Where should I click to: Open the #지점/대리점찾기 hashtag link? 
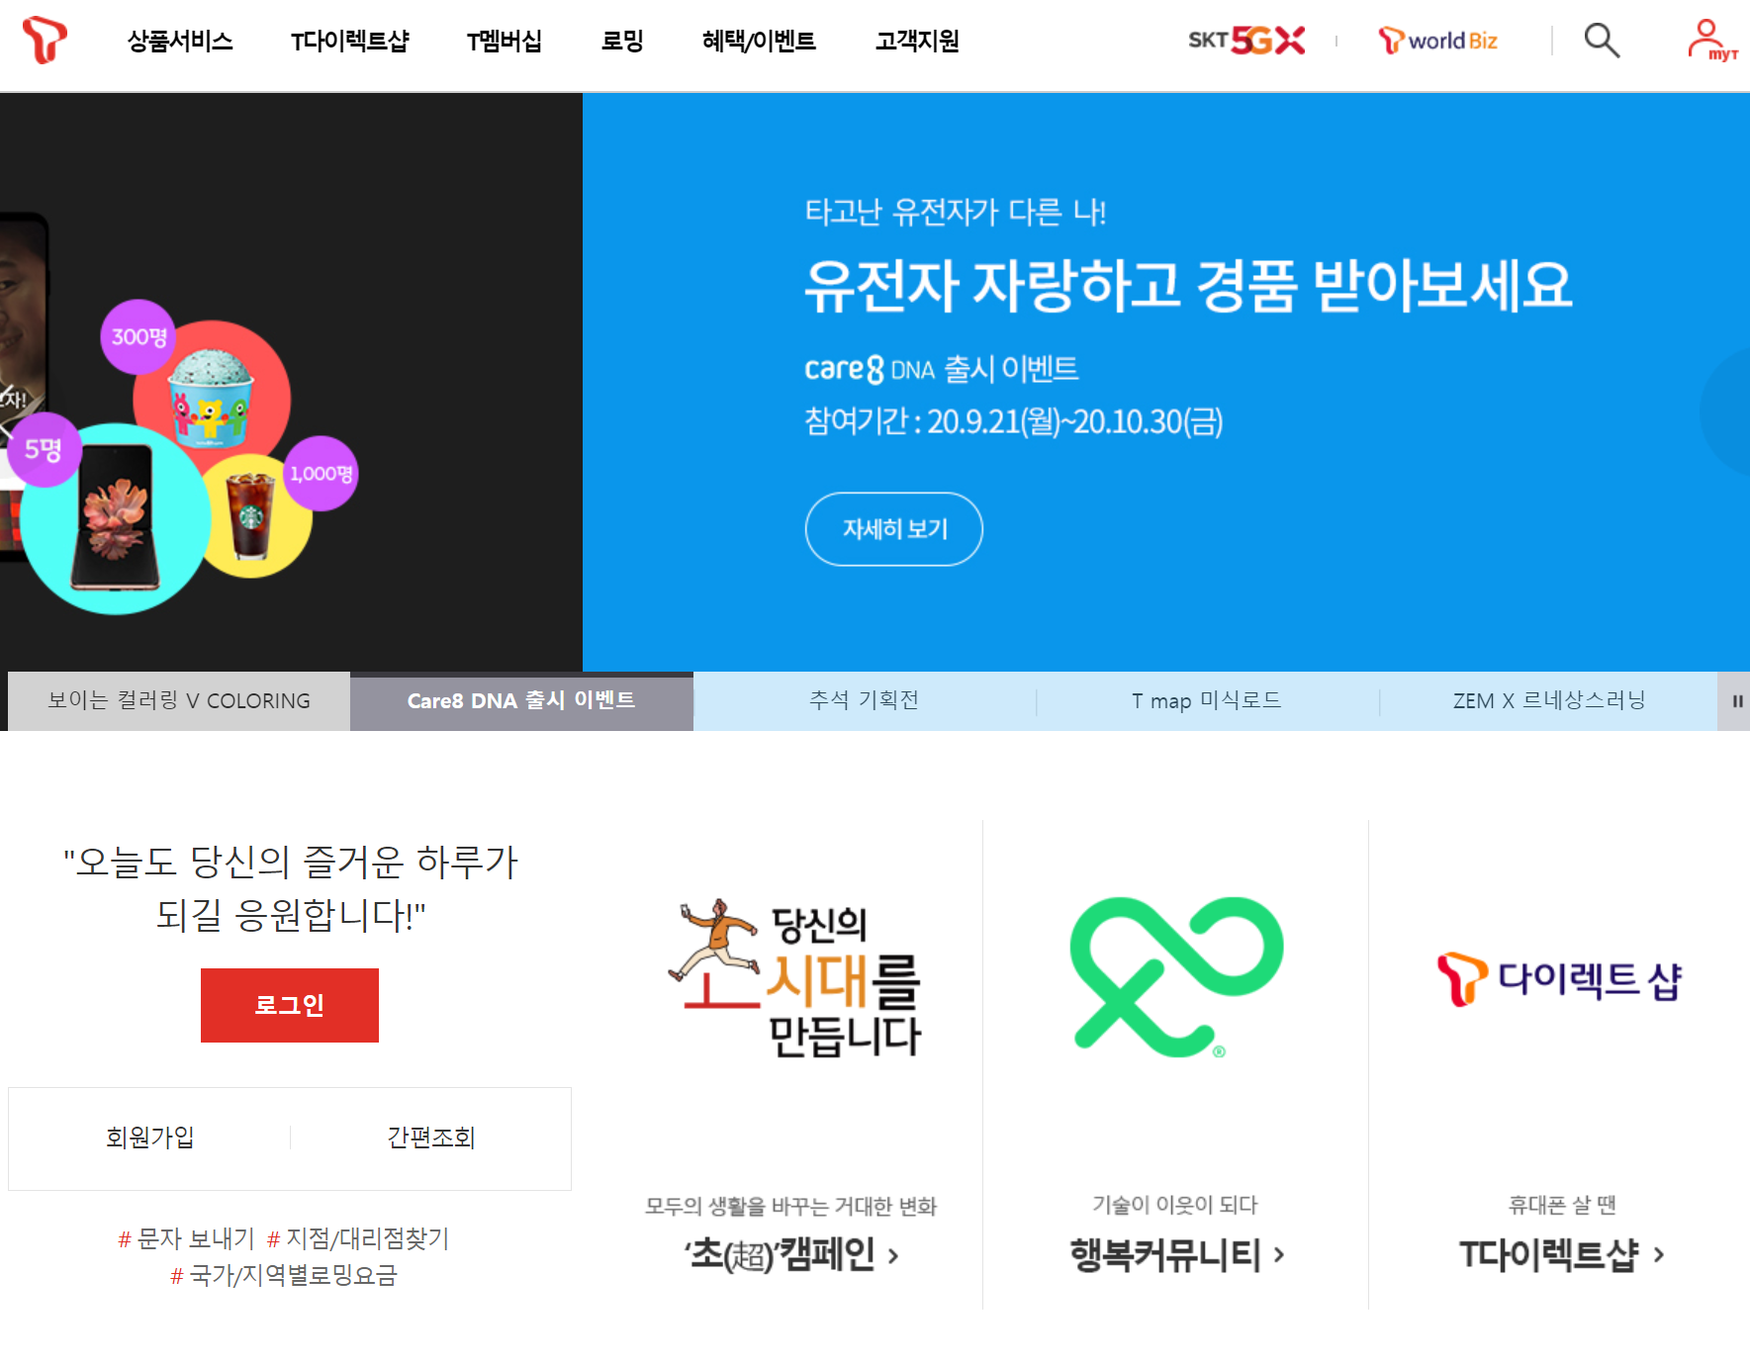tap(358, 1238)
